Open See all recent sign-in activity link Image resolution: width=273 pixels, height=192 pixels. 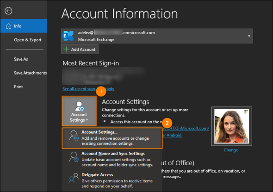(x=88, y=89)
